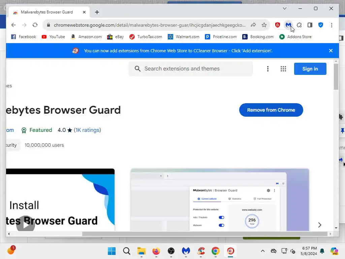Click the blue shield security icon
345x259 pixels.
point(321,25)
